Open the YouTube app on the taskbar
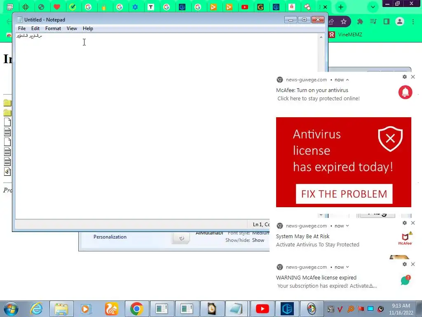Viewport: 422px width, 317px height. coord(262,309)
